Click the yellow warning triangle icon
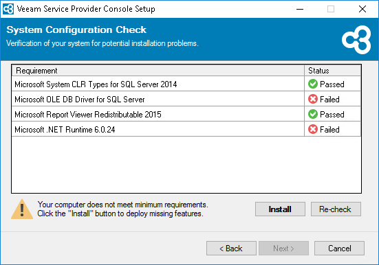The height and width of the screenshot is (265, 379). tap(22, 209)
